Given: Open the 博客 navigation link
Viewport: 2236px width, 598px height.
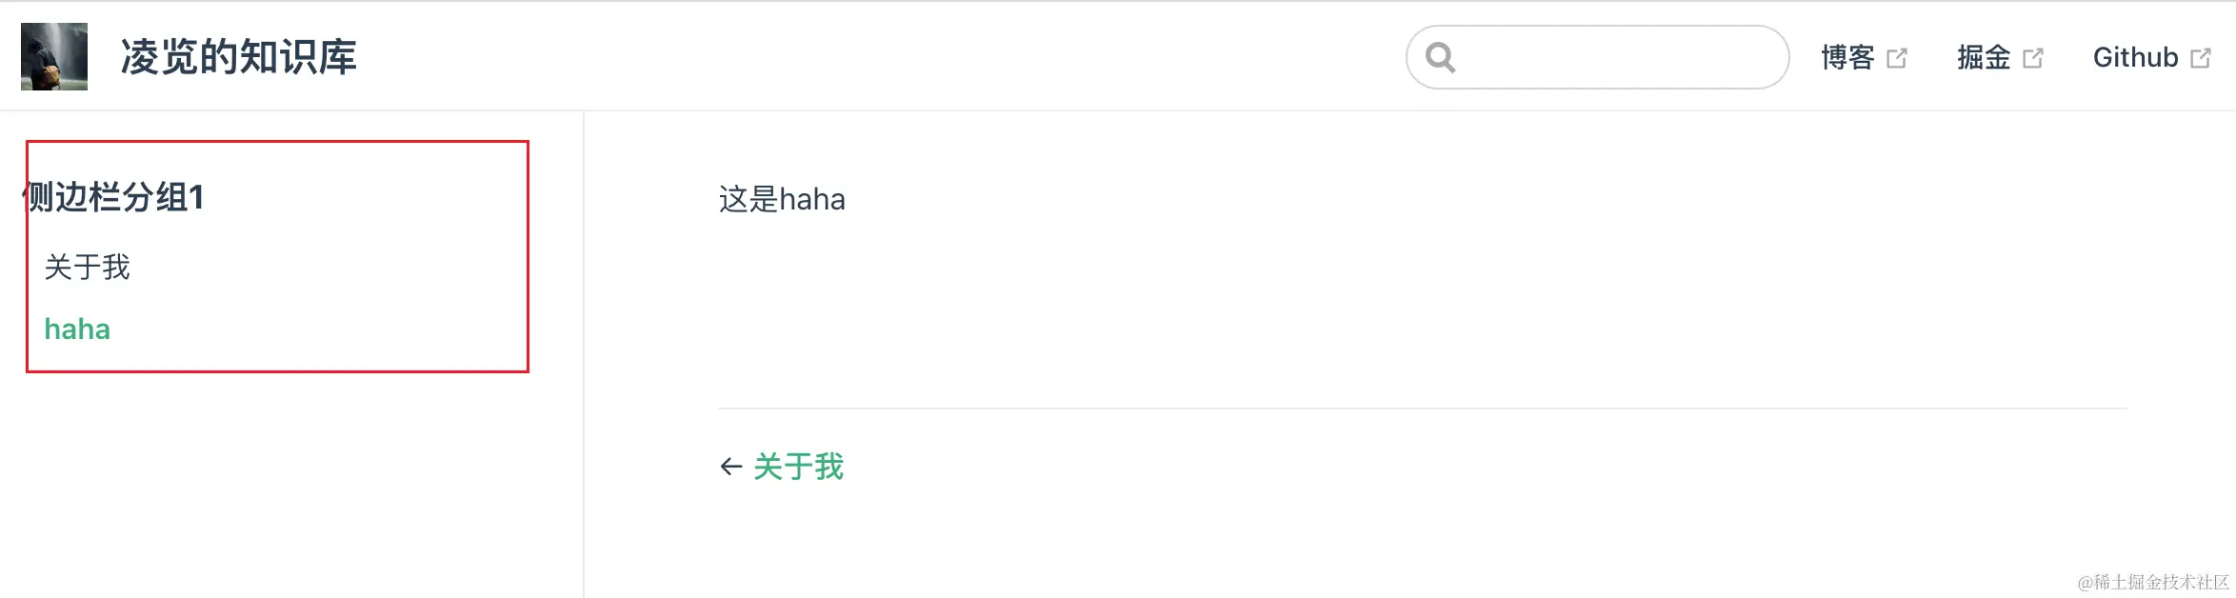Looking at the screenshot, I should [x=1847, y=57].
